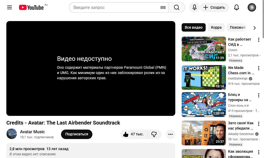The width and height of the screenshot is (264, 158).
Task: Open more actions three-dot button
Action: (170, 134)
